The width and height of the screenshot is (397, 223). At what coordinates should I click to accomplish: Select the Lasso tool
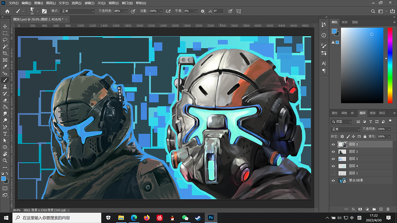click(x=5, y=40)
